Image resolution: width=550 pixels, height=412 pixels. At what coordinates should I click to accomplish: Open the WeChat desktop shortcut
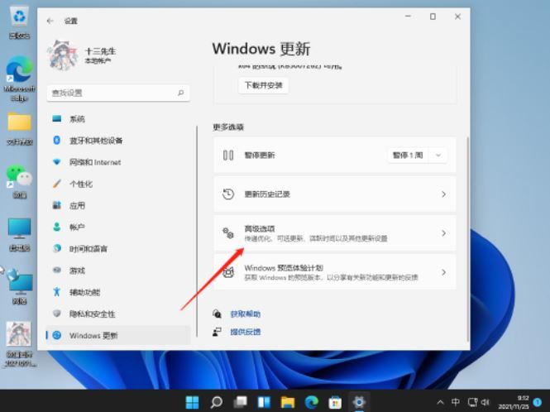[x=18, y=175]
